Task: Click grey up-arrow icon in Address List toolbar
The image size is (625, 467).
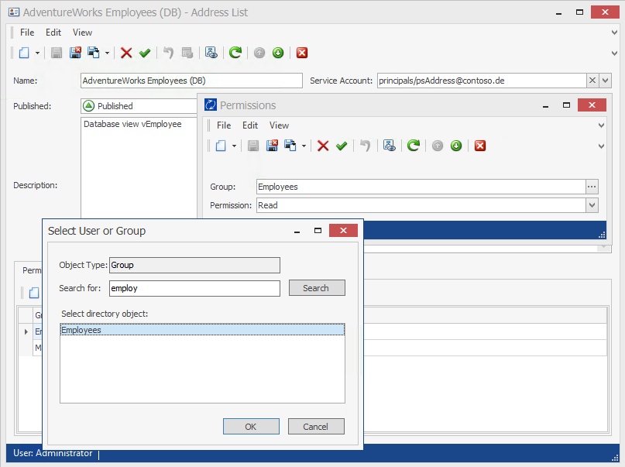Action: (x=259, y=53)
